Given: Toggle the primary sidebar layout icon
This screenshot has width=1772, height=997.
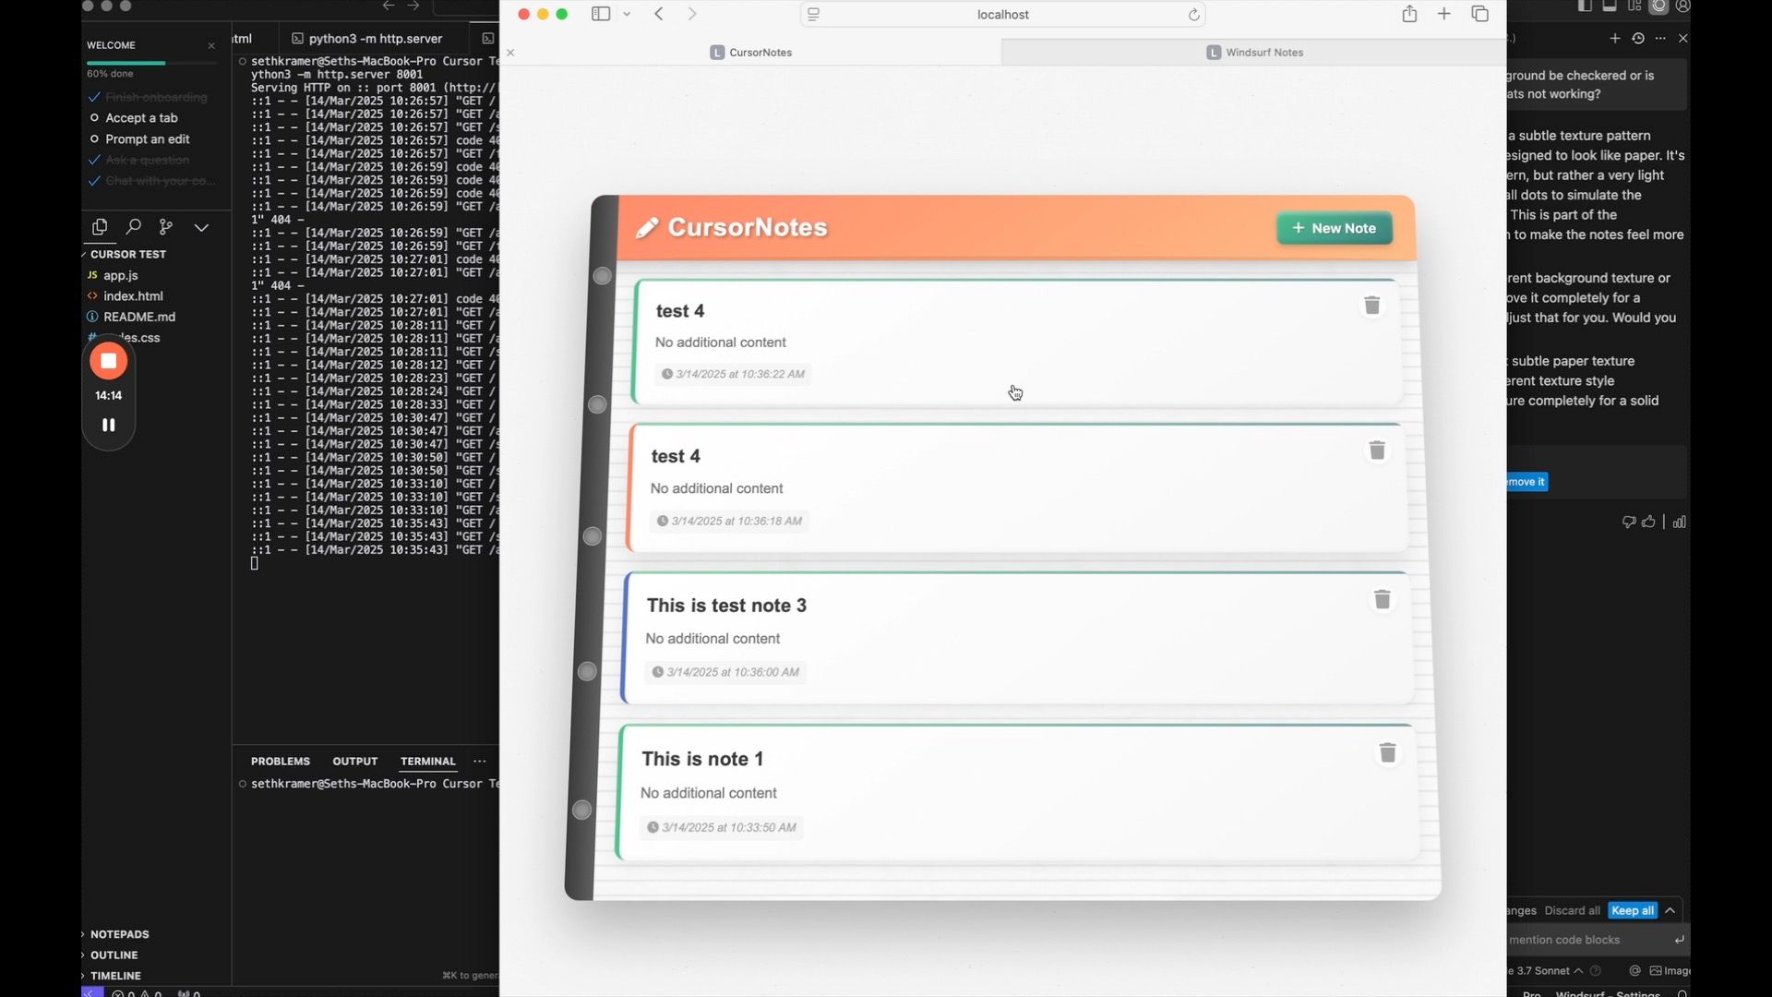Looking at the screenshot, I should [x=1585, y=6].
